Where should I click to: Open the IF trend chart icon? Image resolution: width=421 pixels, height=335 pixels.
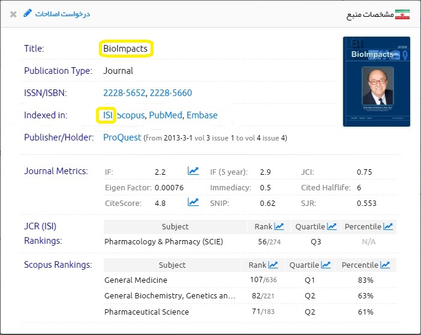(x=193, y=172)
